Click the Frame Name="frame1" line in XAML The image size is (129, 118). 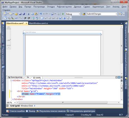click(x=41, y=94)
